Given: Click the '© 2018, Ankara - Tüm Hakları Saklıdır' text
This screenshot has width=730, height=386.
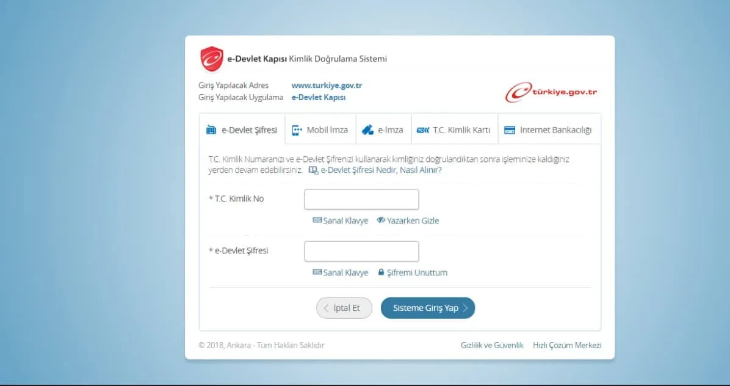Looking at the screenshot, I should tap(261, 345).
